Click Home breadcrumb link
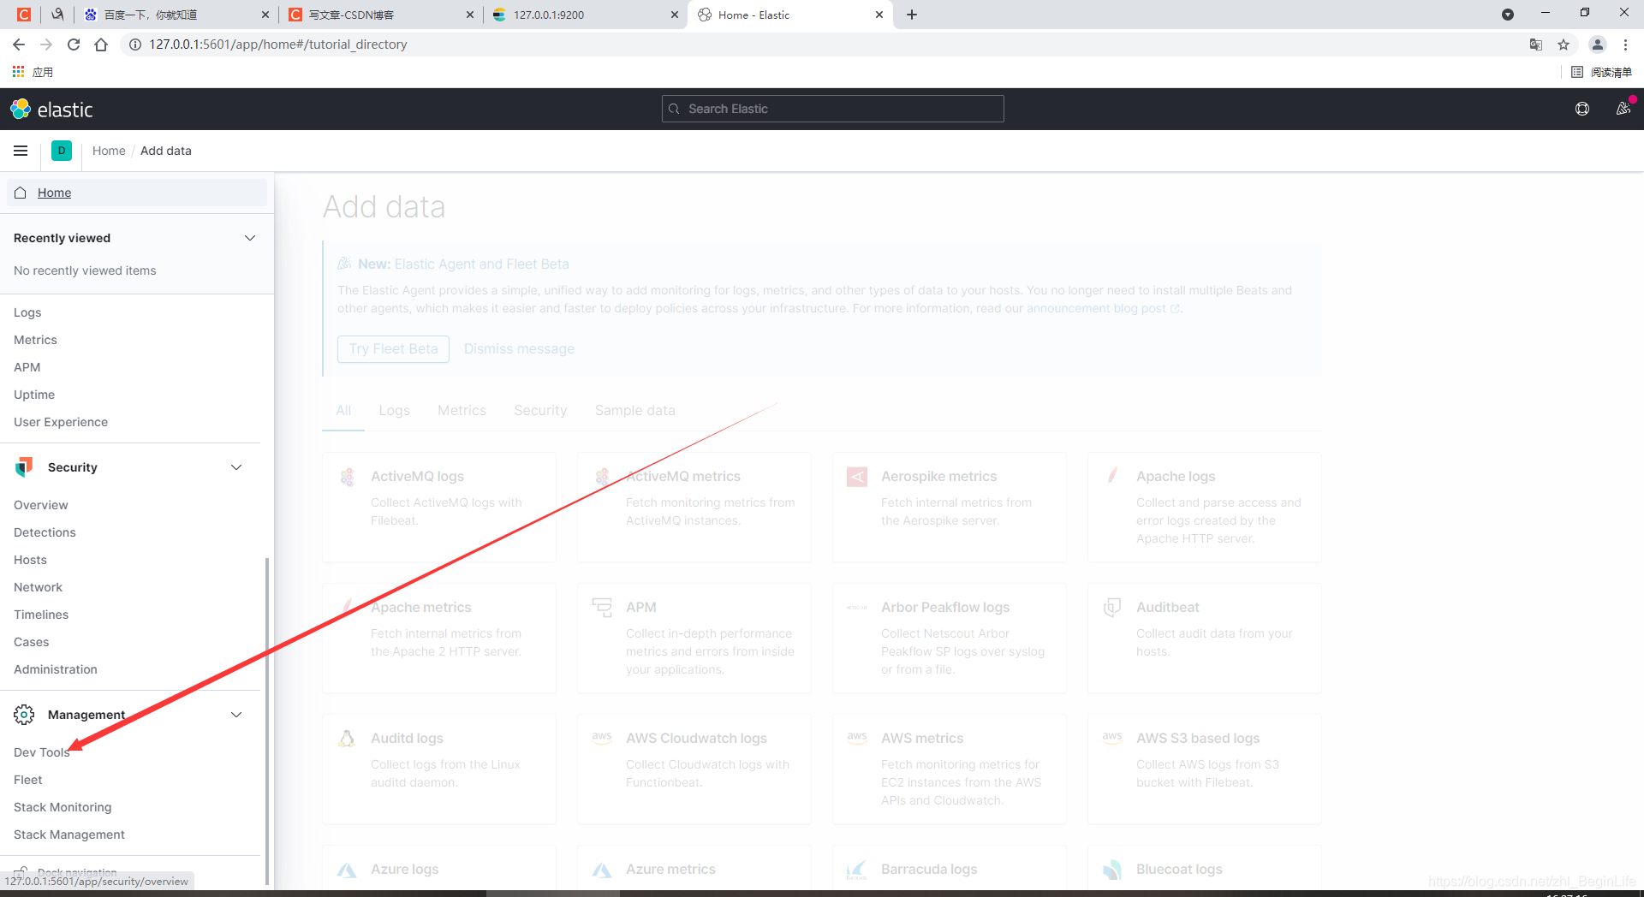Viewport: 1644px width, 897px height. [109, 151]
